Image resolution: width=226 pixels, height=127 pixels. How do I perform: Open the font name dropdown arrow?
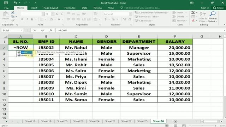click(43, 14)
